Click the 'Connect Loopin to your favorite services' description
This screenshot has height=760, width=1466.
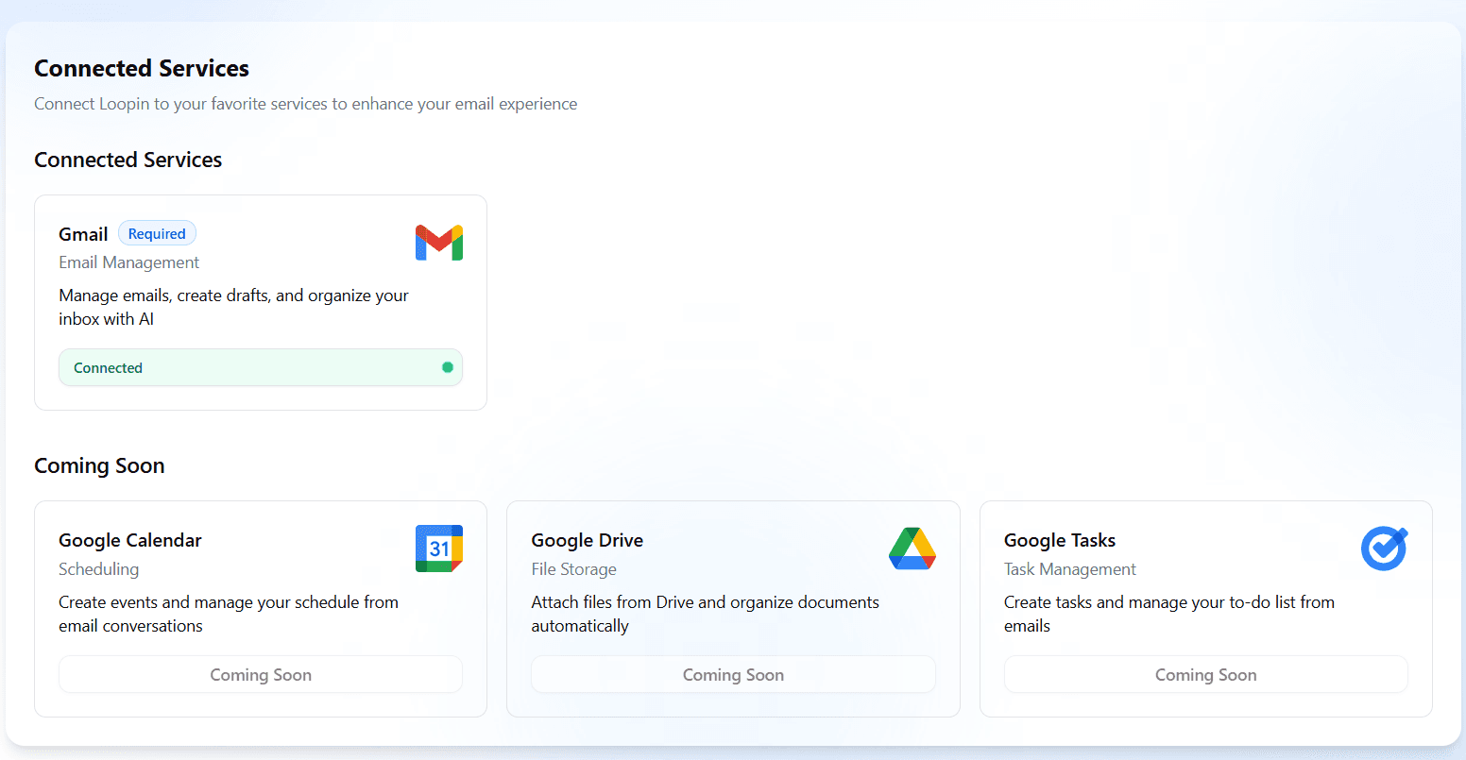(305, 104)
